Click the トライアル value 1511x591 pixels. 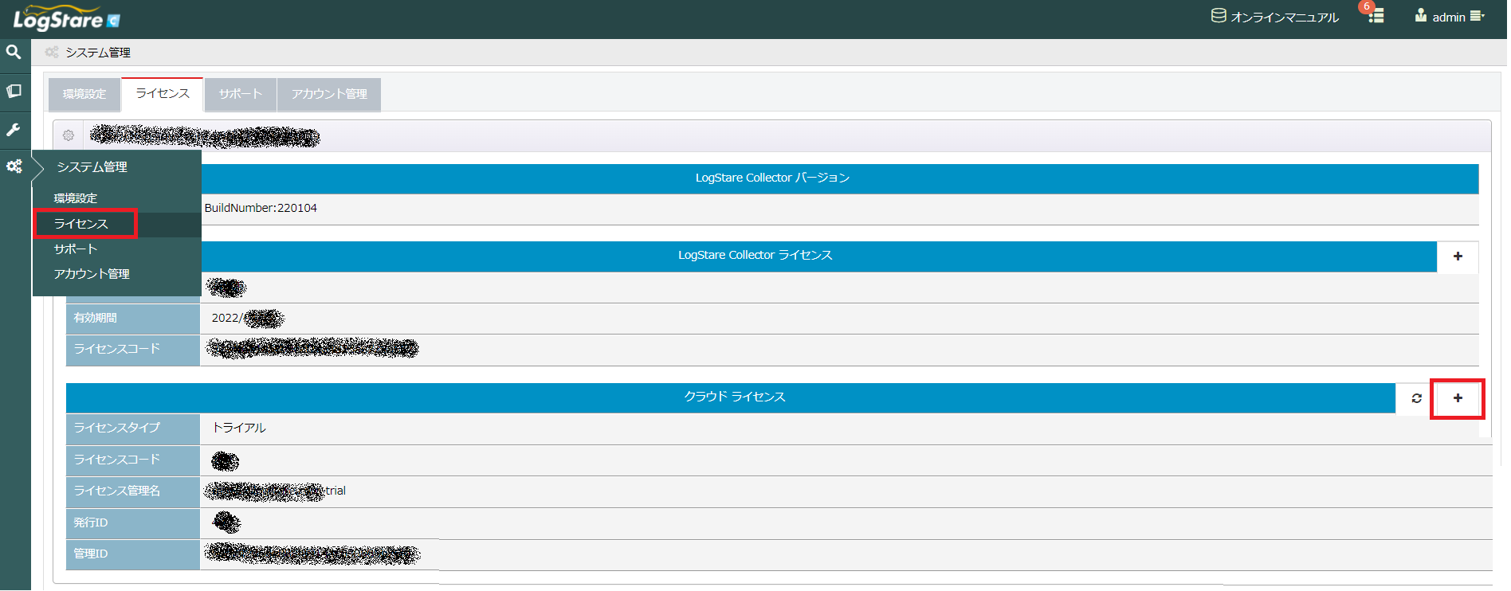point(238,428)
